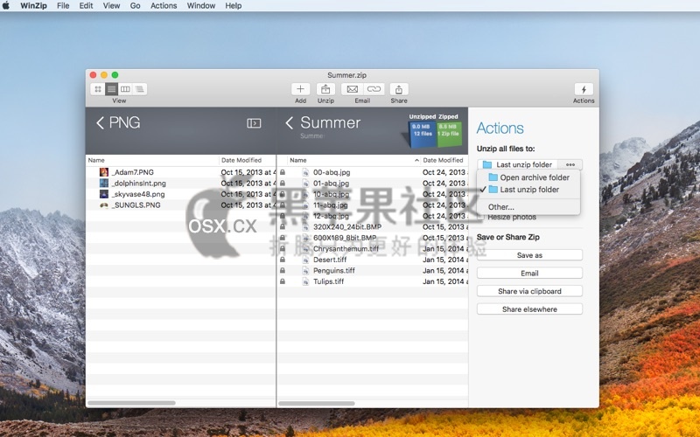This screenshot has height=437, width=700.
Task: Click file icon of 01-abq.jpg
Action: click(305, 184)
